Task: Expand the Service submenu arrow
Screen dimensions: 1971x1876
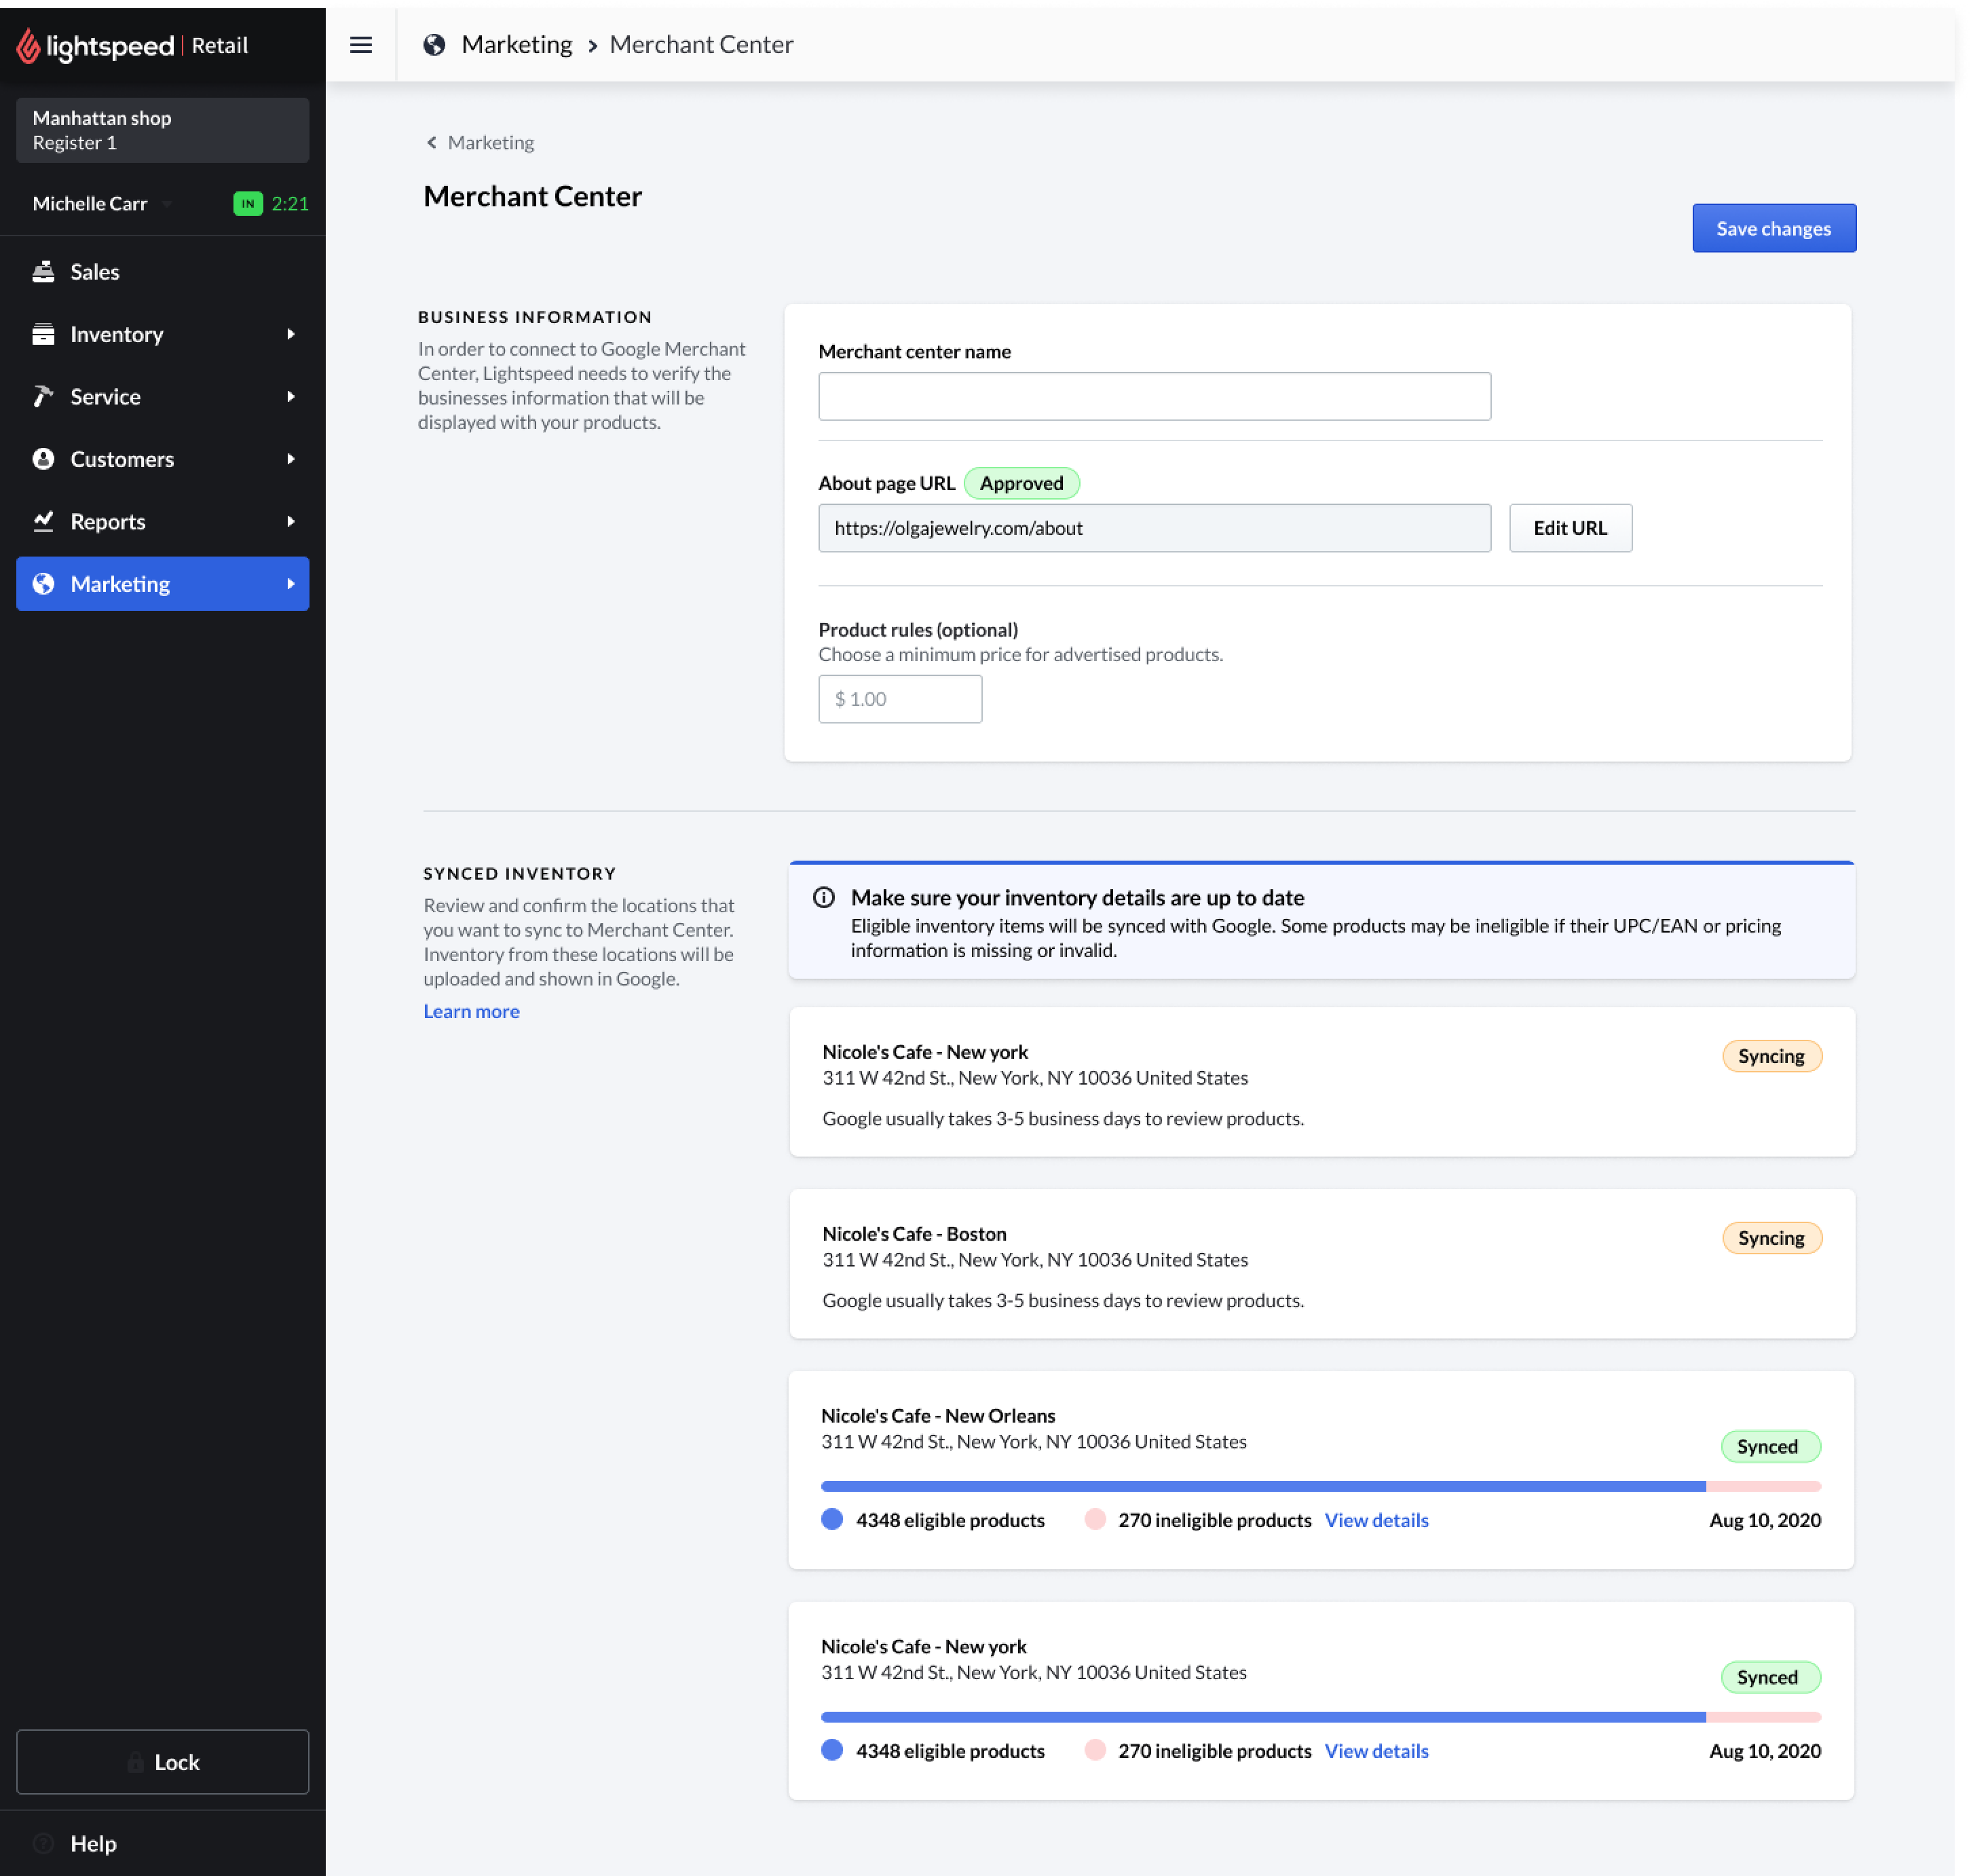Action: pyautogui.click(x=291, y=397)
